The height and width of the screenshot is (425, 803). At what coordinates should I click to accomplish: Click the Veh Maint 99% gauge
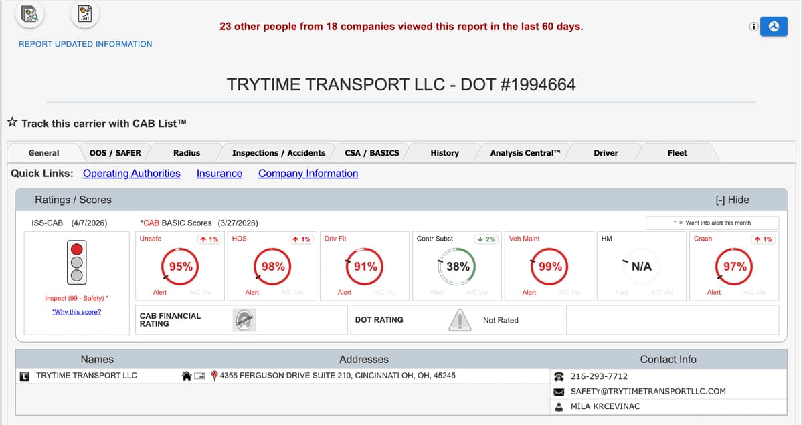(x=550, y=266)
